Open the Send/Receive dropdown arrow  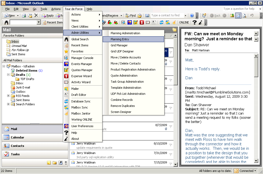pos(121,16)
